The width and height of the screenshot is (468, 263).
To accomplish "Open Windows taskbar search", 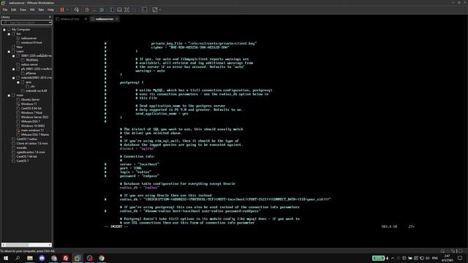I will click(18, 258).
